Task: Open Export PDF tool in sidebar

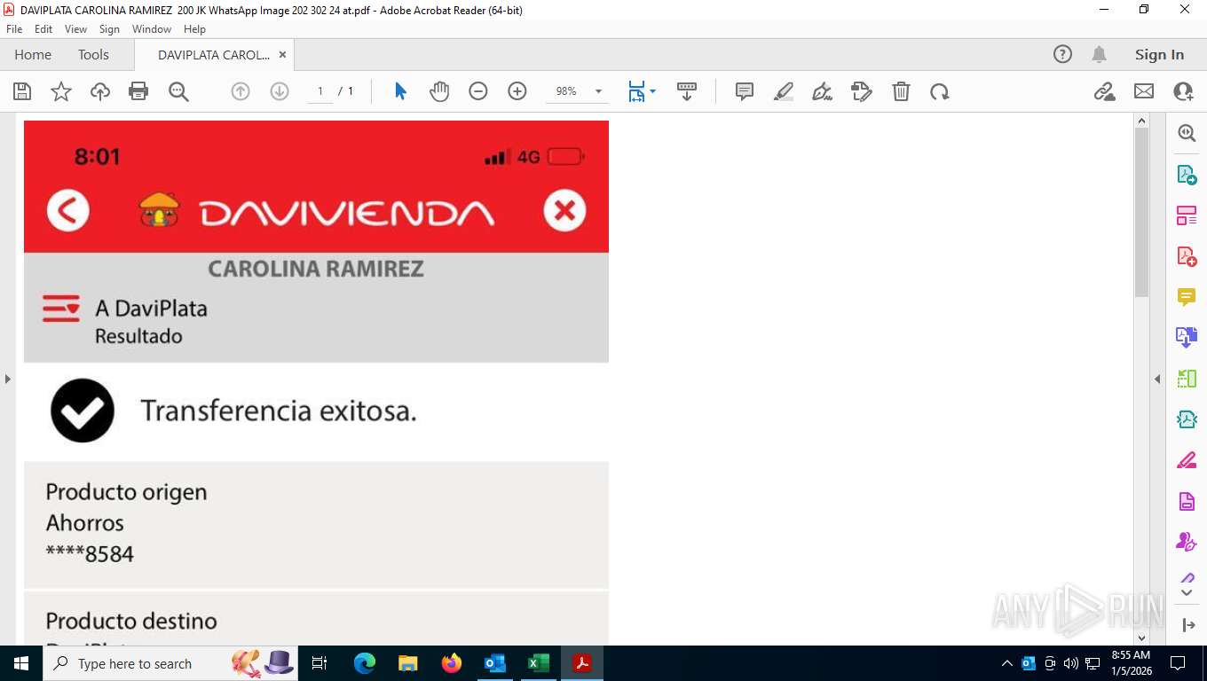Action: click(1187, 175)
